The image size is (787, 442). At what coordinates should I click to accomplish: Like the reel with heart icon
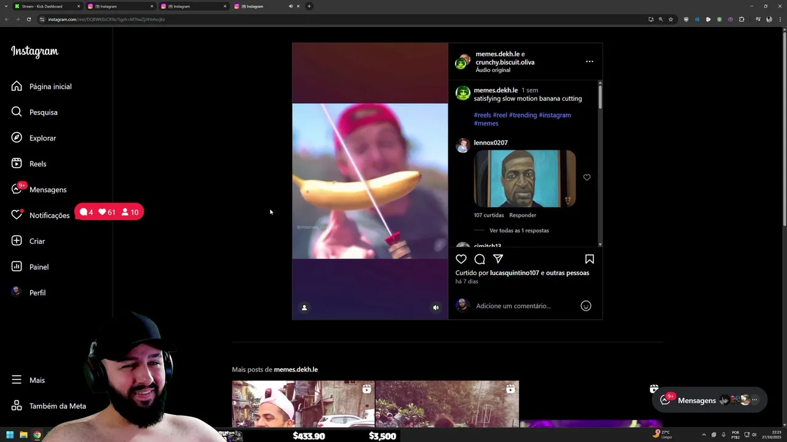(461, 259)
